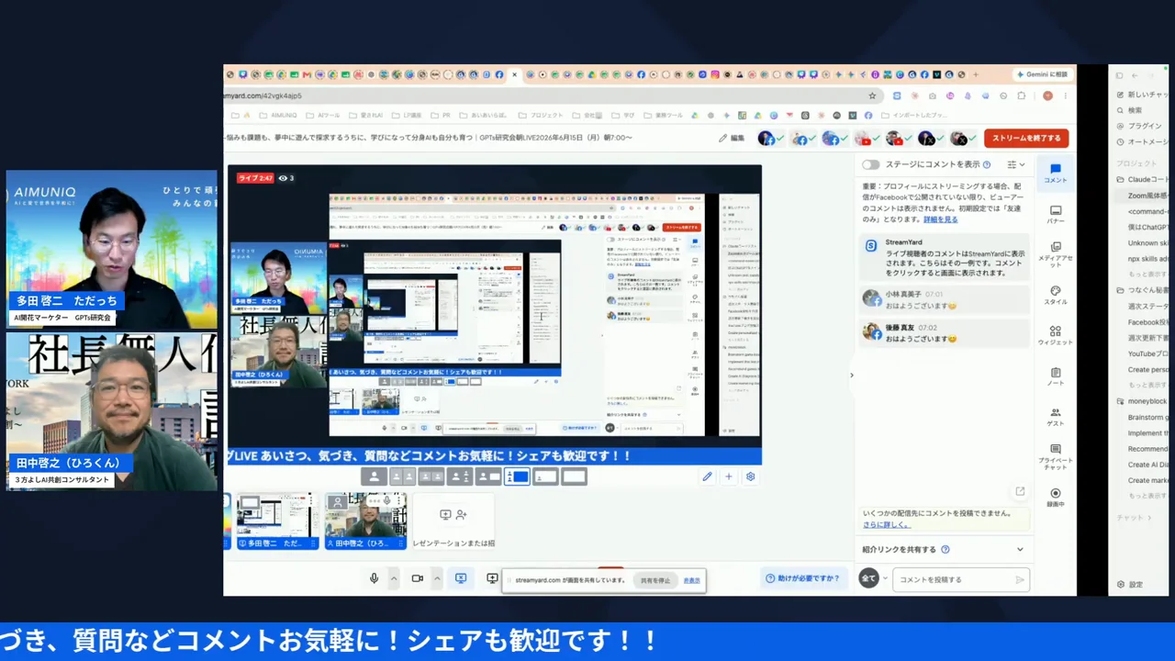Image resolution: width=1175 pixels, height=661 pixels.
Task: Open Chrome three-dot menu
Action: tap(1065, 95)
